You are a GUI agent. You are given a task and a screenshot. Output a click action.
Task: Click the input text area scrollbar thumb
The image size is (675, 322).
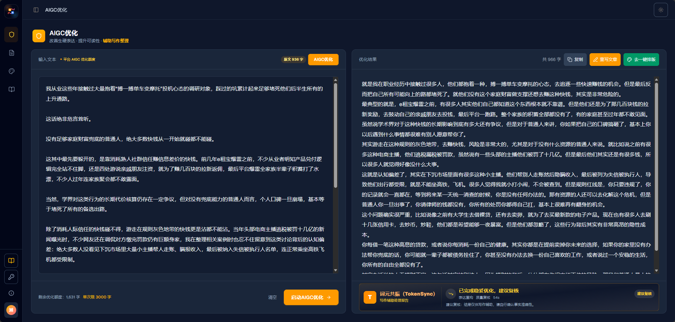(x=335, y=135)
